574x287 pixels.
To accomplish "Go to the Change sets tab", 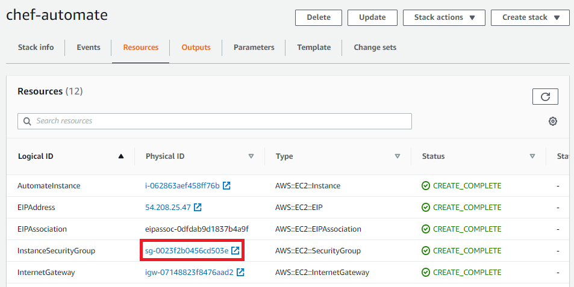I will click(375, 48).
